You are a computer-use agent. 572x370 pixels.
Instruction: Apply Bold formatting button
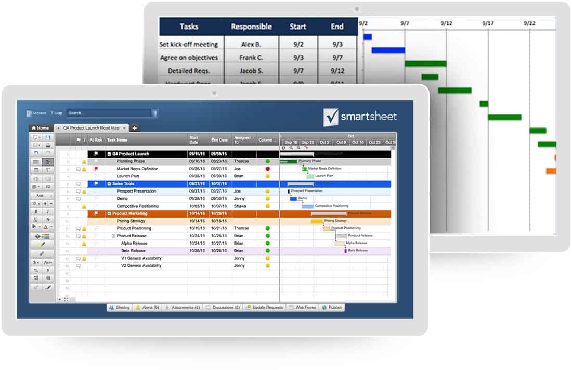coord(36,211)
